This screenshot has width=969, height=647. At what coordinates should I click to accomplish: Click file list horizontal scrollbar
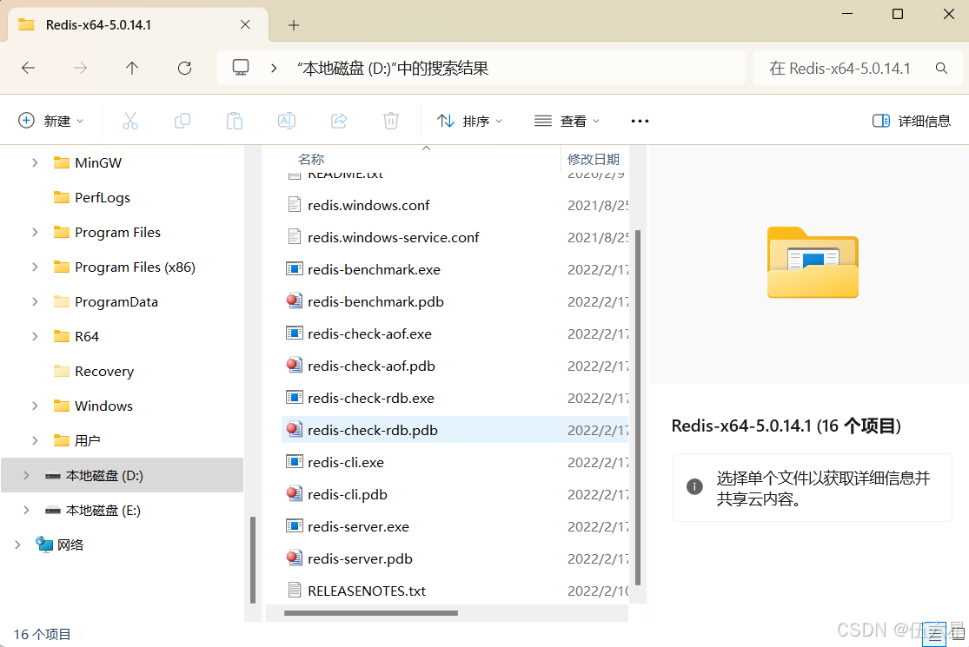tap(371, 613)
